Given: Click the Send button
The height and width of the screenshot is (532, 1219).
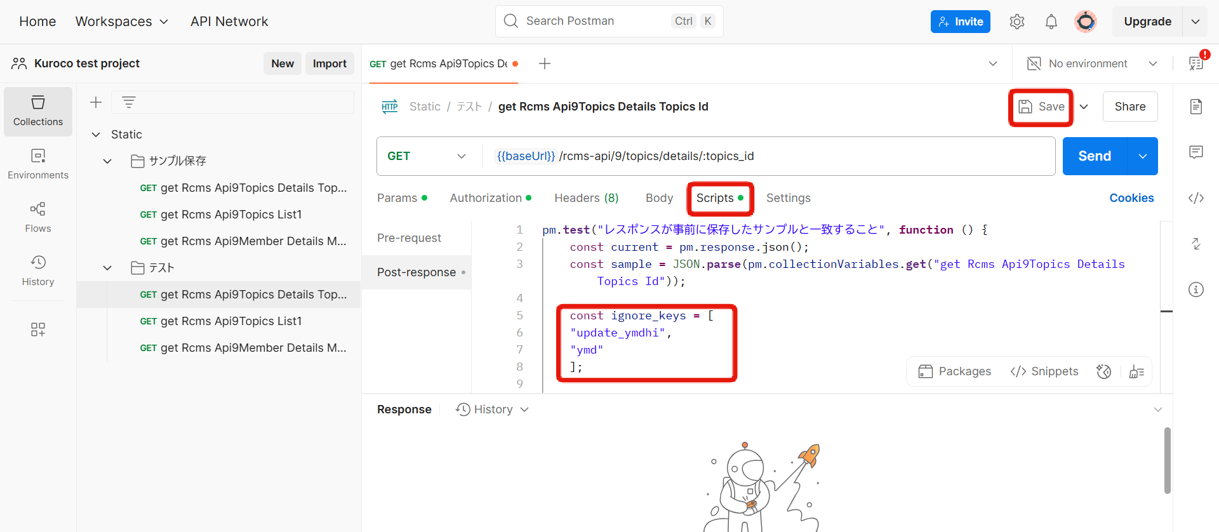Looking at the screenshot, I should 1094,156.
